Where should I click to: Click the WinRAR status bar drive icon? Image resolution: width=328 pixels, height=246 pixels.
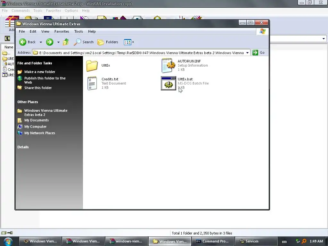point(4,233)
